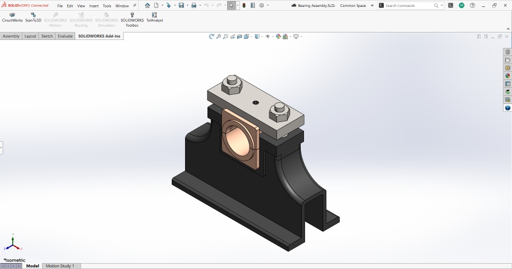Expand the New document dropdown arrow
512x269 pixels.
(x=162, y=5)
